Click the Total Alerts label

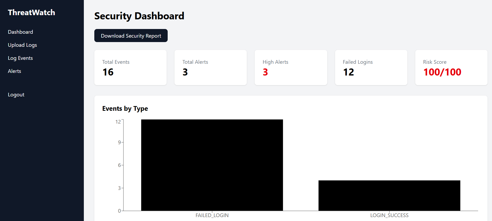[x=195, y=62]
